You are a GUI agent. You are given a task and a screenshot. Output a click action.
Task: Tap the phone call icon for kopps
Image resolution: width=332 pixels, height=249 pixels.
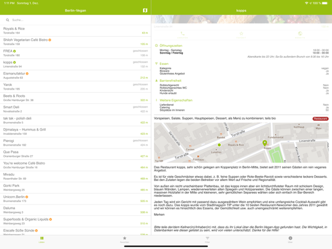[x=182, y=34]
